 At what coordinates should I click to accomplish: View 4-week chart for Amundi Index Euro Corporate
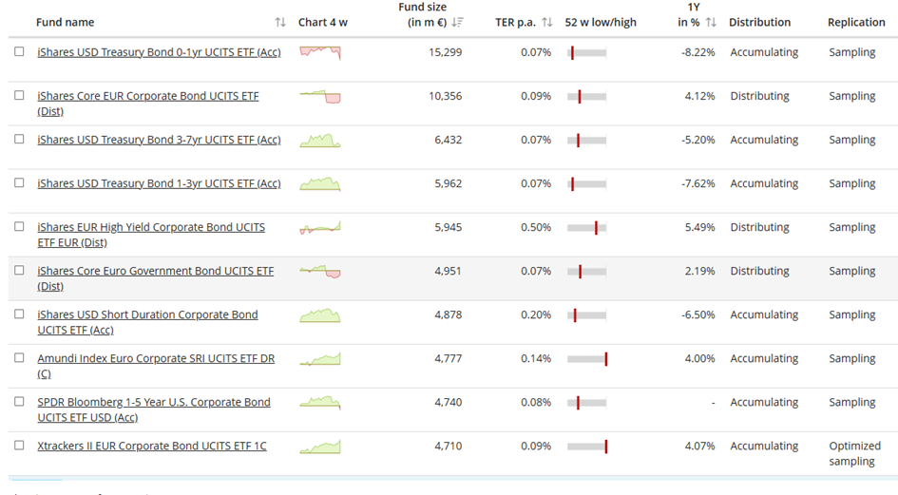[320, 359]
